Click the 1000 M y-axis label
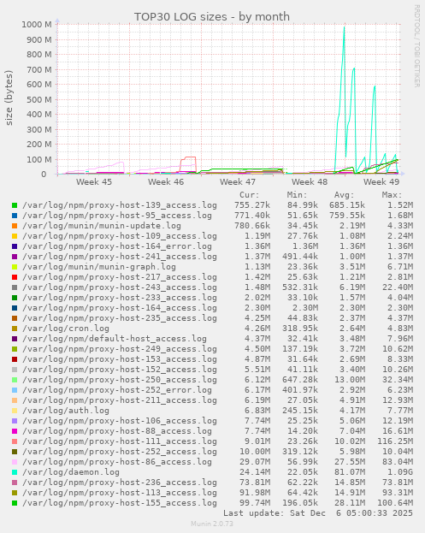The image size is (425, 533). point(37,25)
